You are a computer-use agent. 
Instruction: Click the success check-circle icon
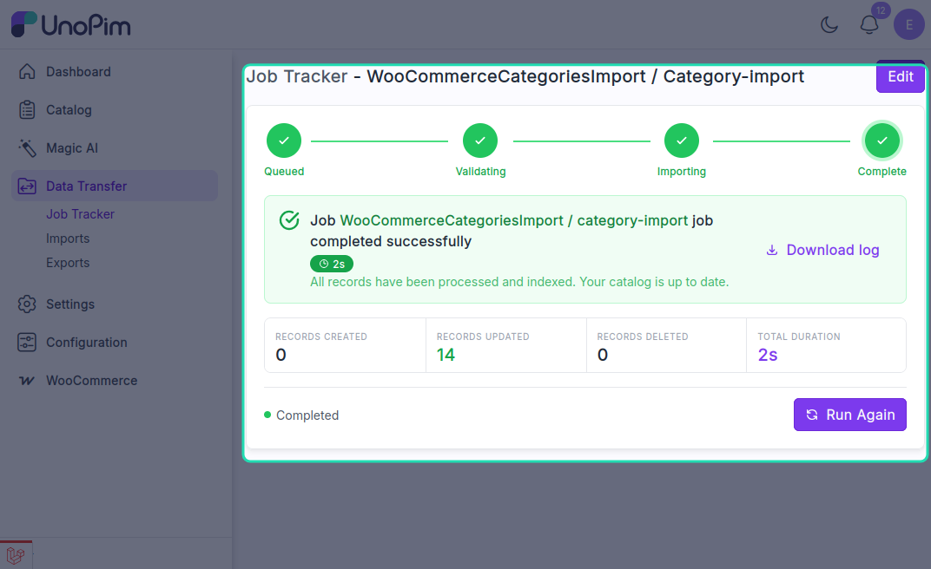[289, 220]
